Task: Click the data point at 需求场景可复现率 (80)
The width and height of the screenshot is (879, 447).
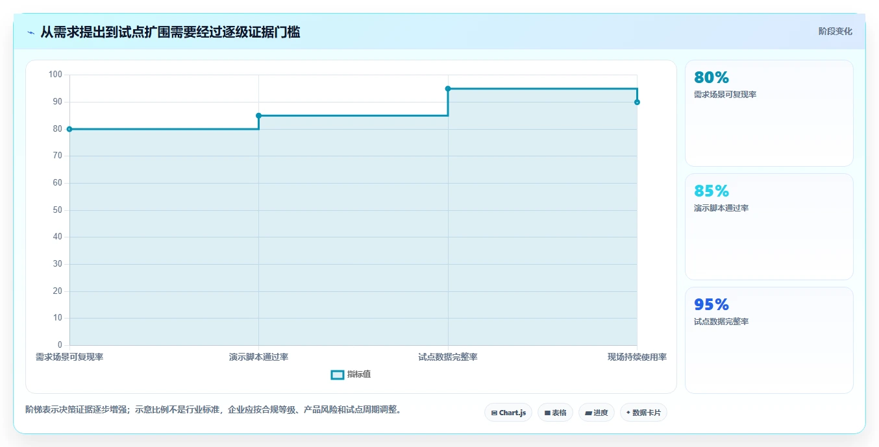Action: coord(69,129)
